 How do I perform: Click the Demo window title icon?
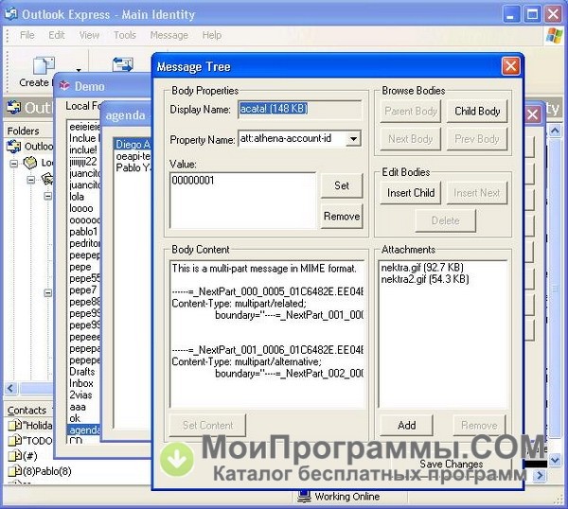(64, 86)
